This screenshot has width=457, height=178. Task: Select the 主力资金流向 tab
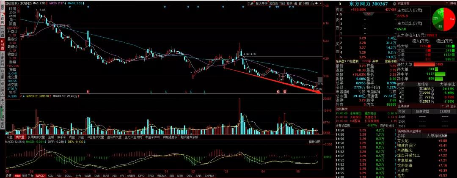click(132, 137)
